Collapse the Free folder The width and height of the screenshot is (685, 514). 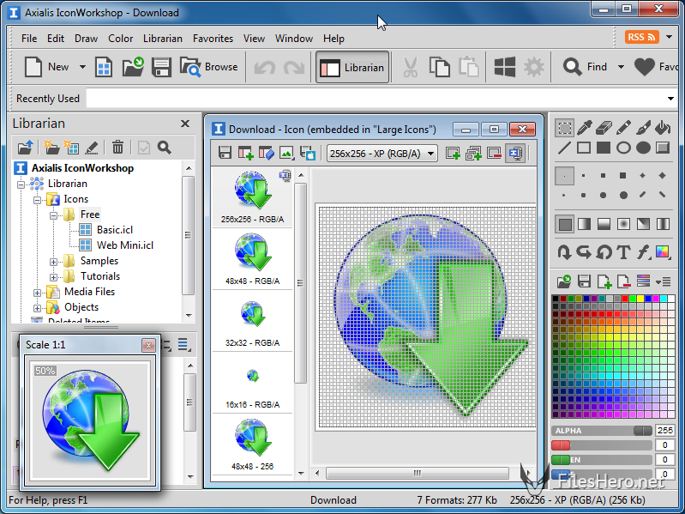(53, 215)
